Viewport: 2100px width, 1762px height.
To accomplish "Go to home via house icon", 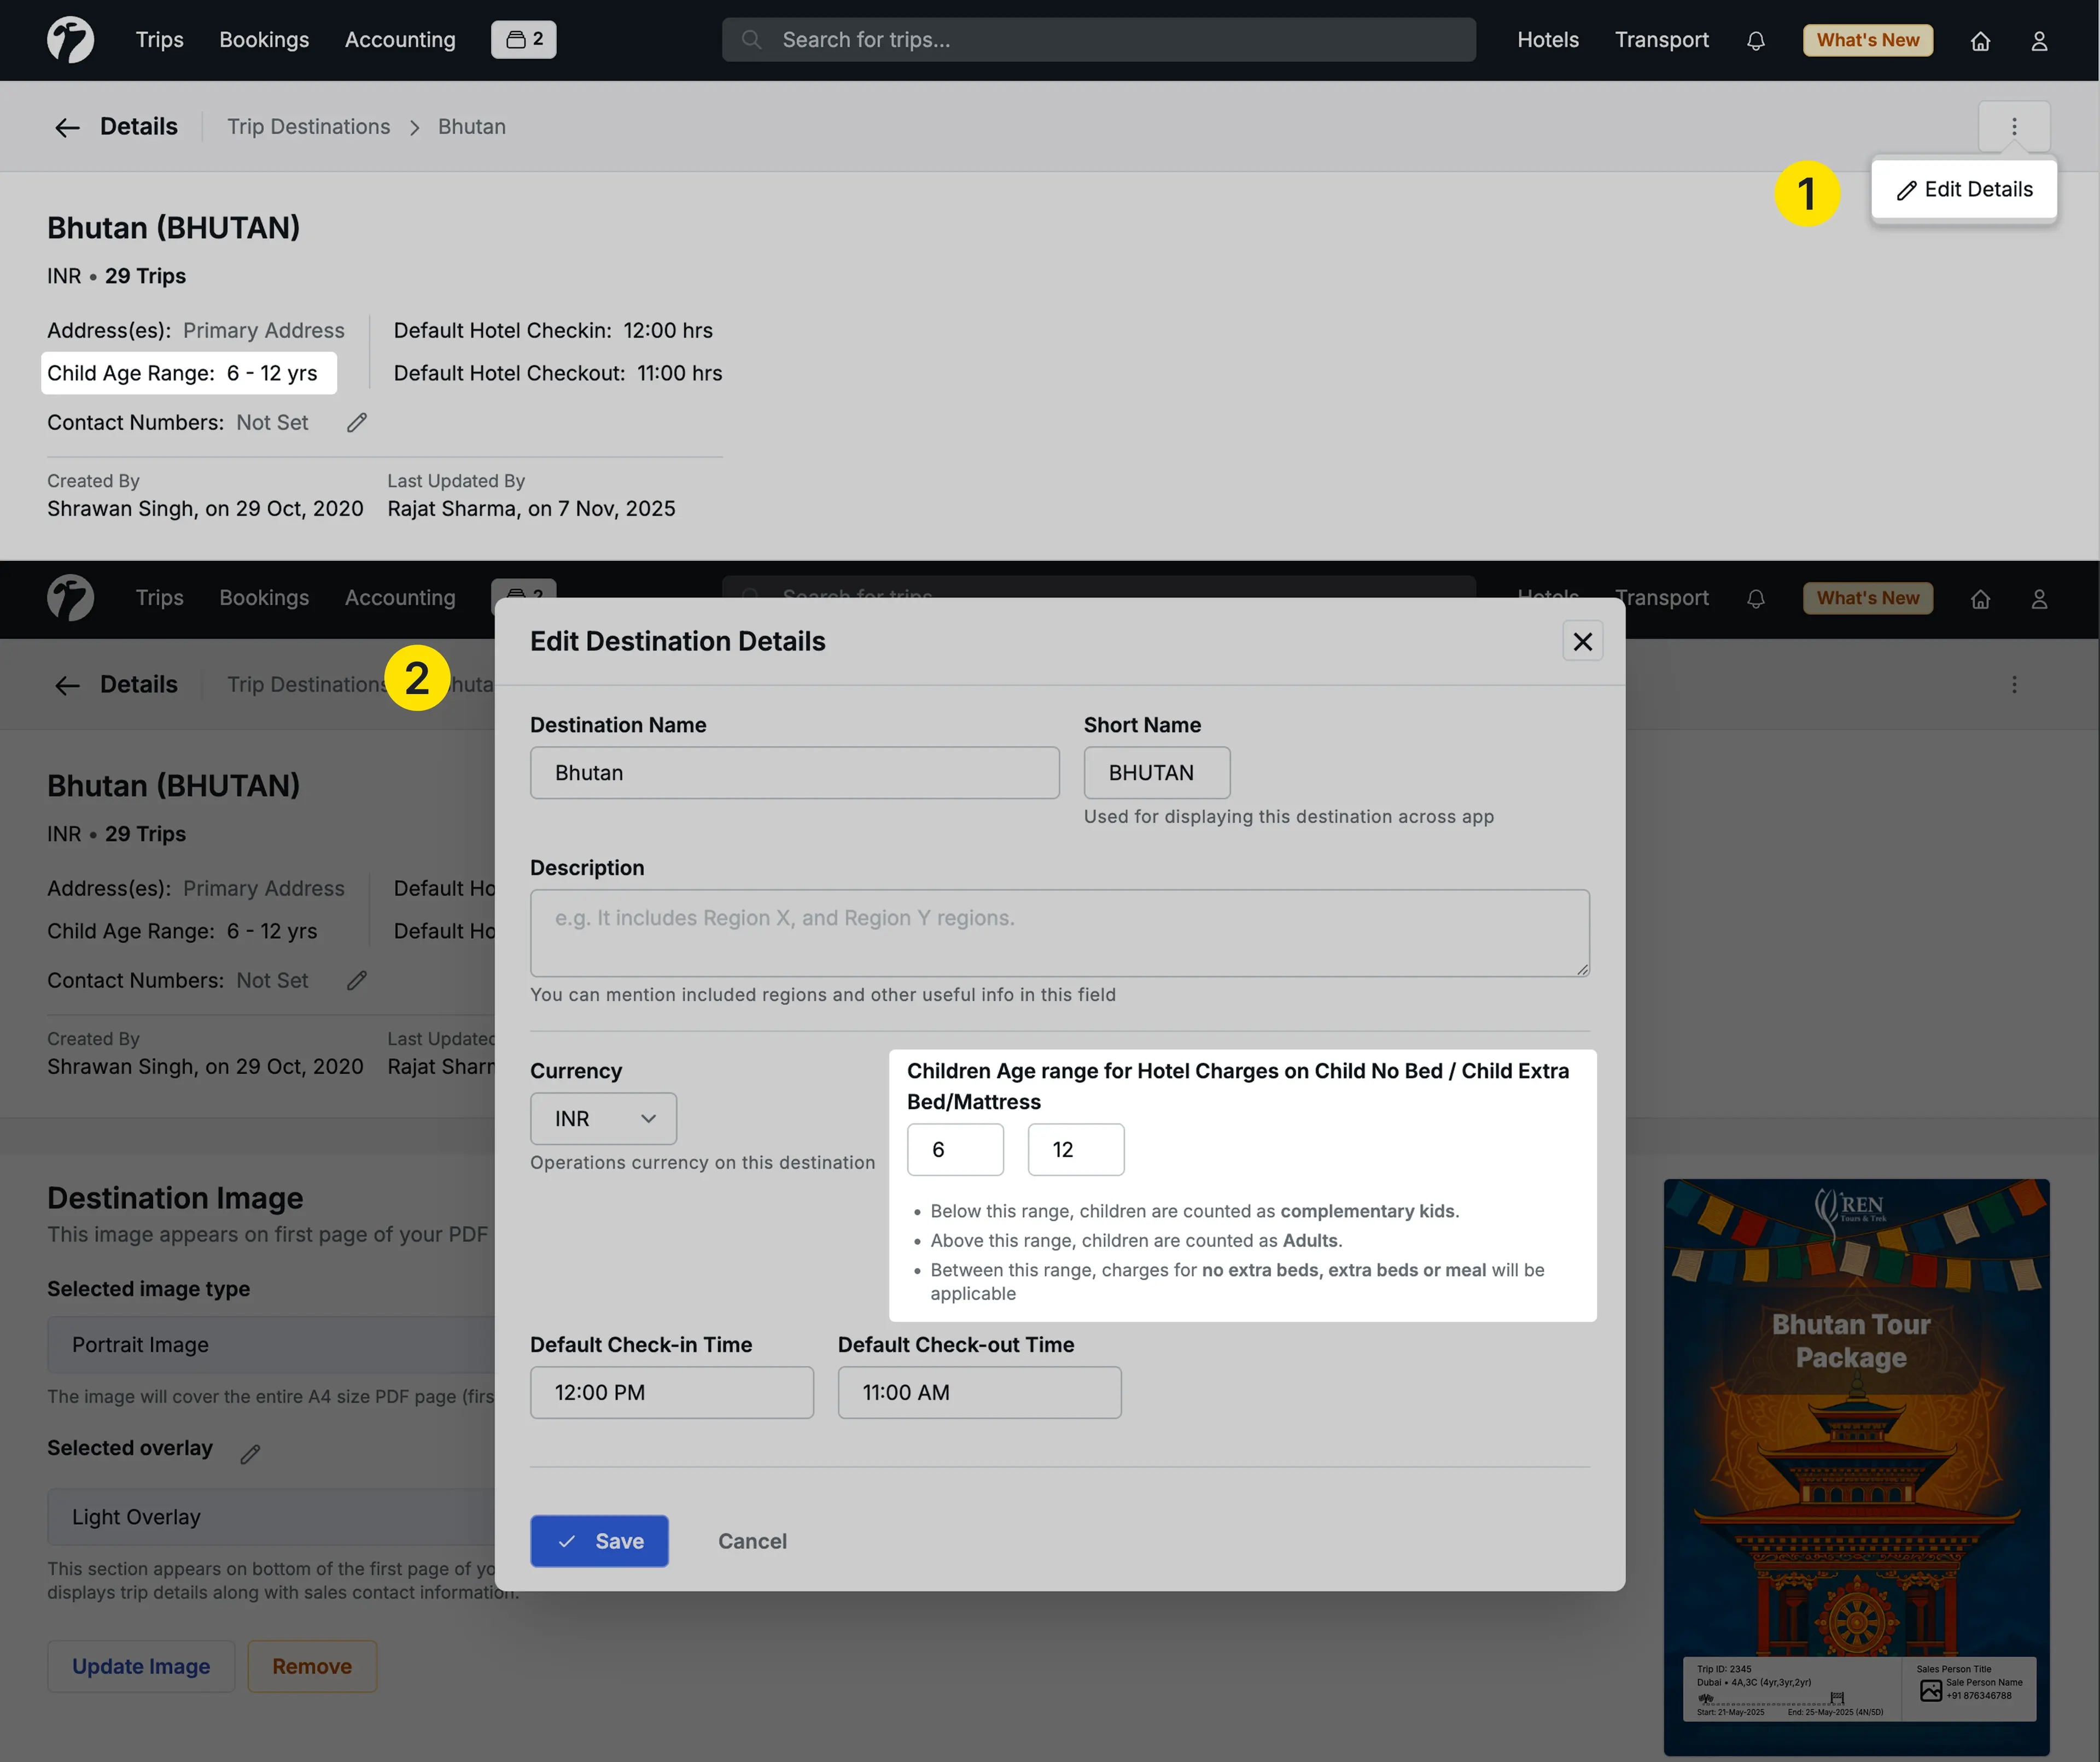I will 1980,41.
